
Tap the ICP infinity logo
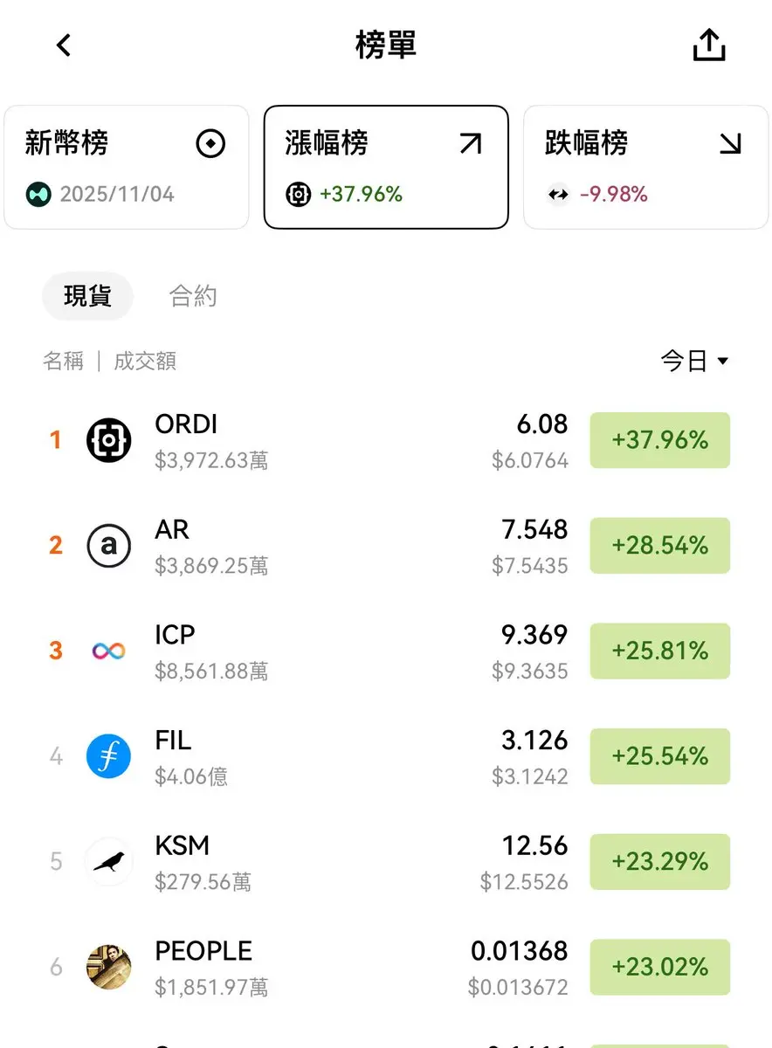pos(109,652)
